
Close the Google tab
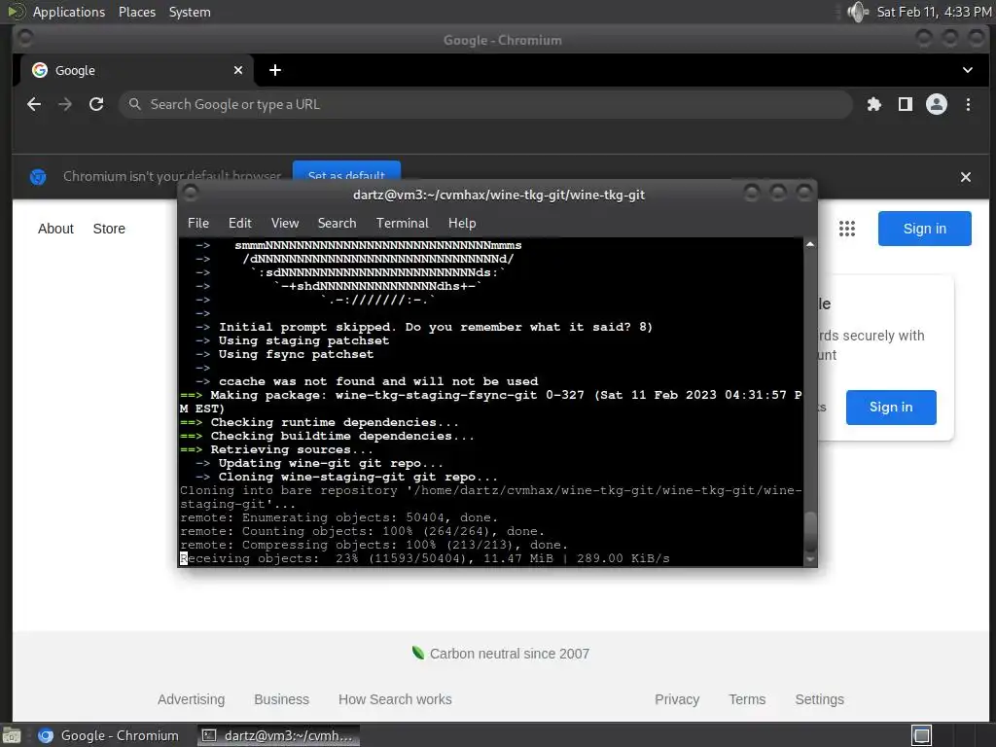(x=238, y=70)
